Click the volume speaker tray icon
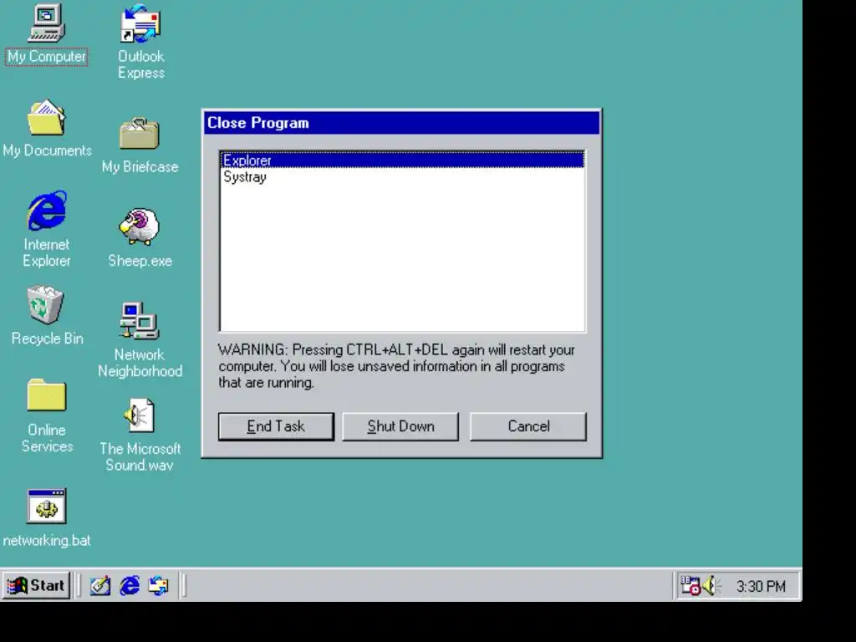Image resolution: width=856 pixels, height=642 pixels. 711,586
